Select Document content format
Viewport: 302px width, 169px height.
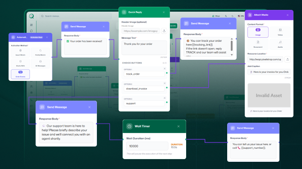click(x=258, y=44)
